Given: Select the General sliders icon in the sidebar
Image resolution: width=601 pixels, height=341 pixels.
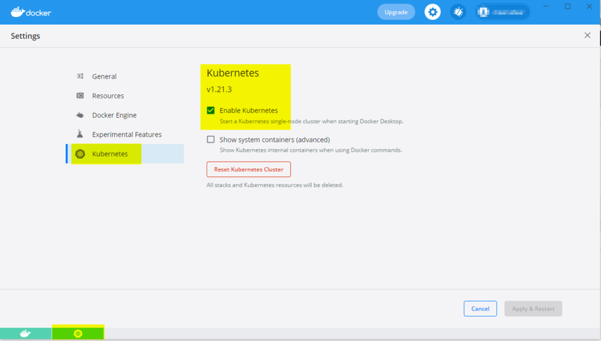Looking at the screenshot, I should pyautogui.click(x=80, y=76).
